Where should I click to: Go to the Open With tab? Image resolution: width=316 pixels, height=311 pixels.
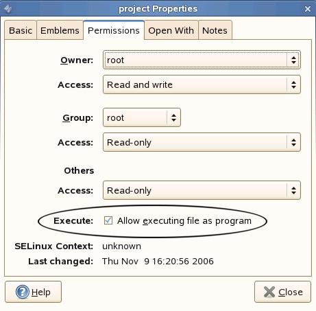(x=171, y=30)
